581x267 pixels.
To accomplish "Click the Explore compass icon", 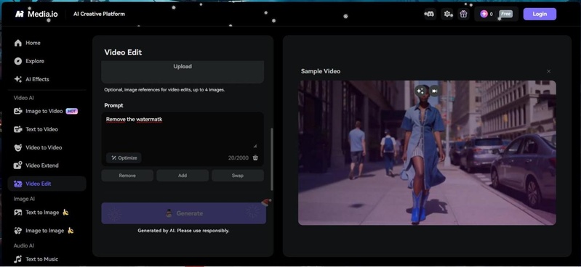I will [17, 61].
